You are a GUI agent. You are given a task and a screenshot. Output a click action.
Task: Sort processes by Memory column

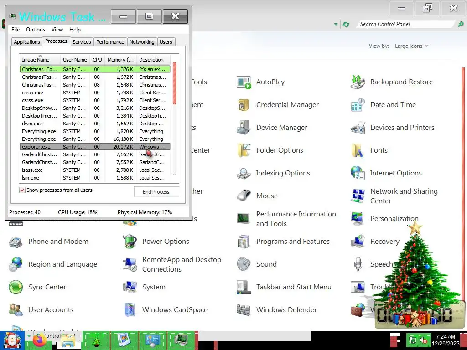[x=120, y=60]
